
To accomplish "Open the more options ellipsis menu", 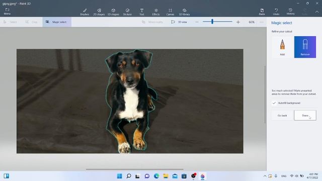I will click(x=262, y=22).
